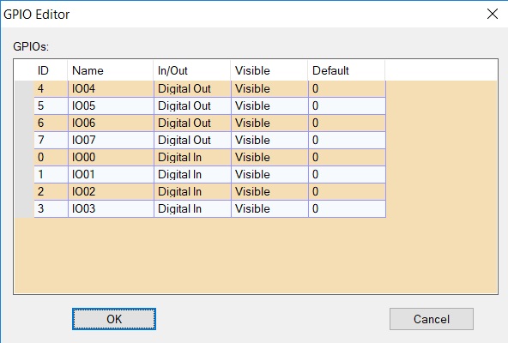Screen dimensions: 508x343
Task: Click the OK button
Action: 114,319
